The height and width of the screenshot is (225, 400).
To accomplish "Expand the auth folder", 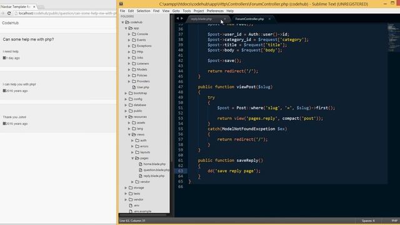I will point(132,140).
